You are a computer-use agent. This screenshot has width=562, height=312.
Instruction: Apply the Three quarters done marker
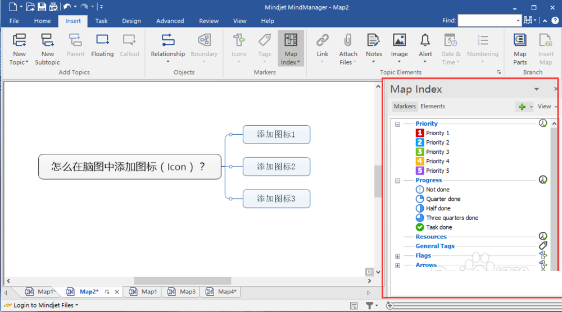pyautogui.click(x=447, y=218)
